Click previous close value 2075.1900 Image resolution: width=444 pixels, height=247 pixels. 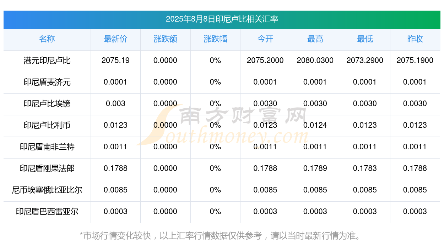click(x=415, y=61)
